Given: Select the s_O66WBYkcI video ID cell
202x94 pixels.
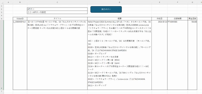Looking at the screenshot, I should (x=20, y=55).
